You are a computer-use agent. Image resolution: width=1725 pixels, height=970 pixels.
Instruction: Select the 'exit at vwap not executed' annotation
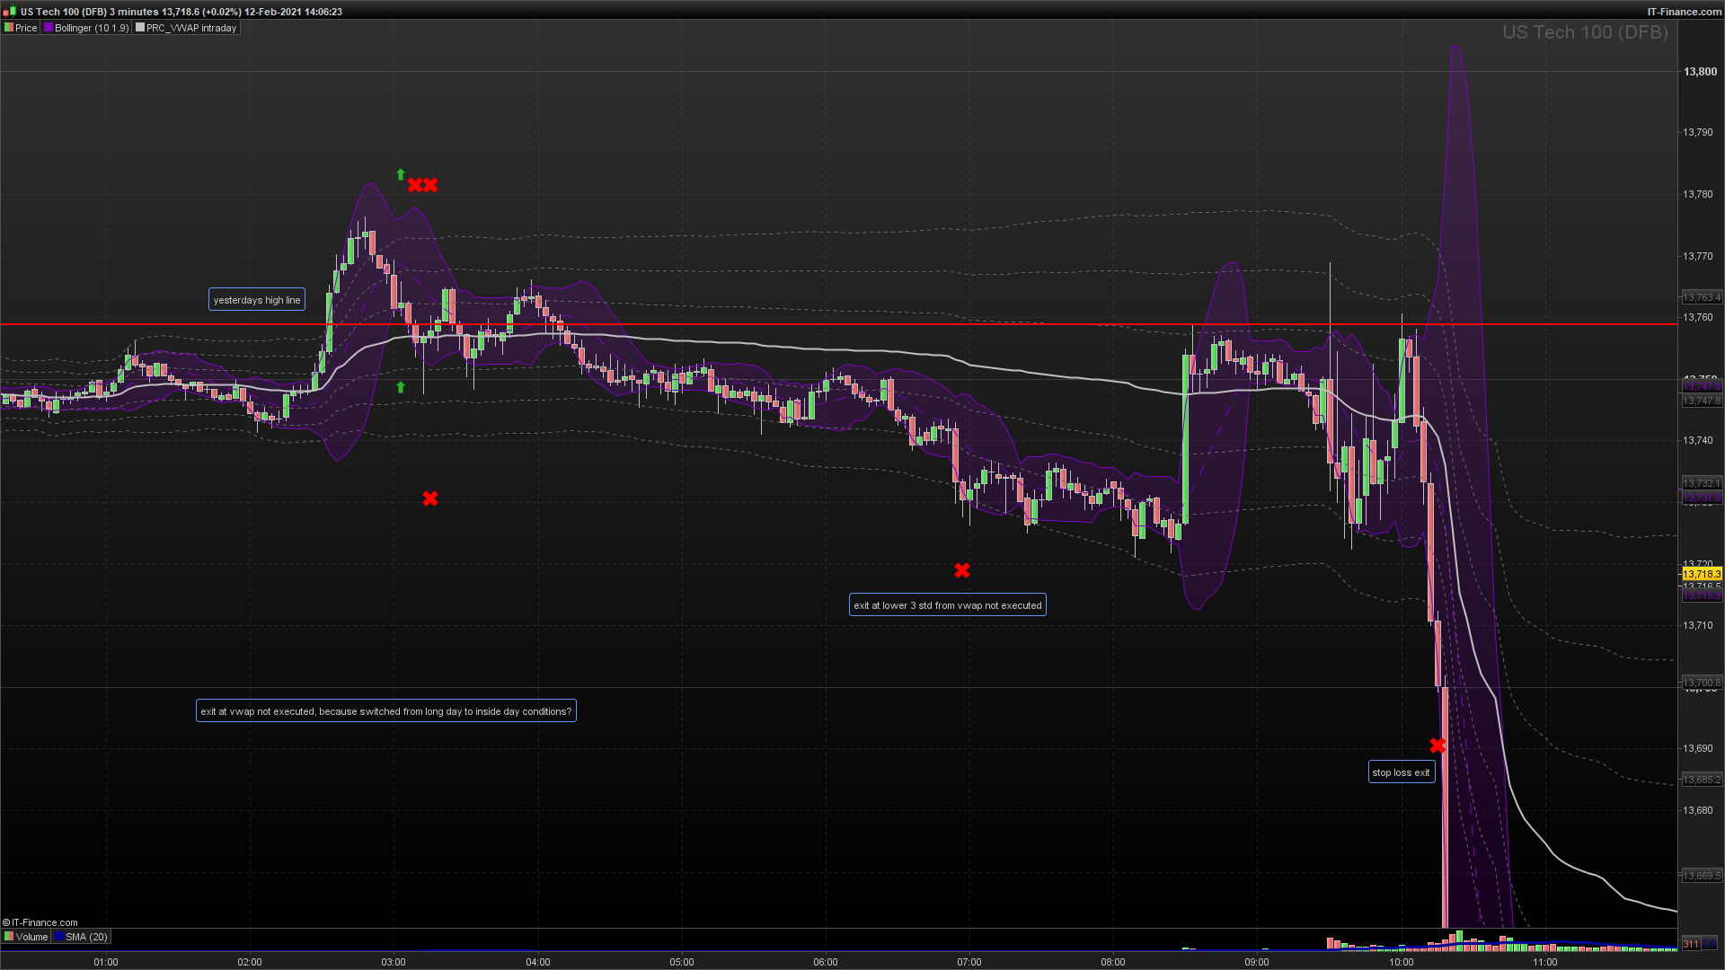coord(385,711)
